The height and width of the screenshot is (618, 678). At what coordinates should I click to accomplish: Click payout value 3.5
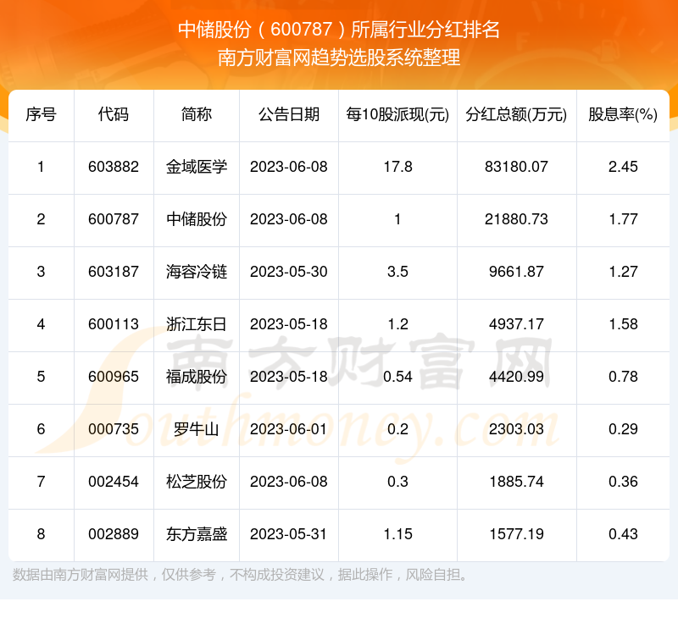point(397,272)
